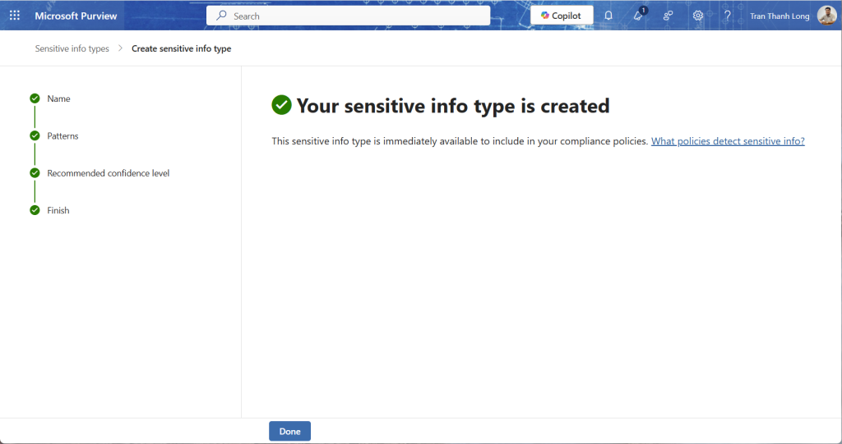
Task: Click the Done button
Action: tap(289, 431)
